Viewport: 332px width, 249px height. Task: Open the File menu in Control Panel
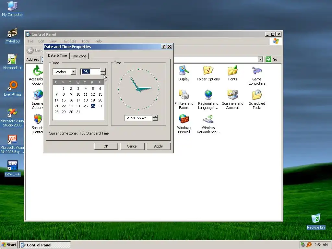(x=30, y=41)
